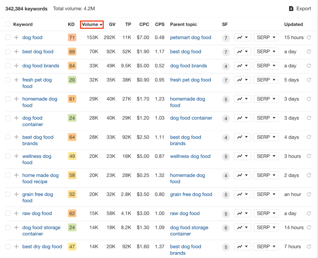
Task: Open 'wellness dog food' parent topic link
Action: pos(190,156)
